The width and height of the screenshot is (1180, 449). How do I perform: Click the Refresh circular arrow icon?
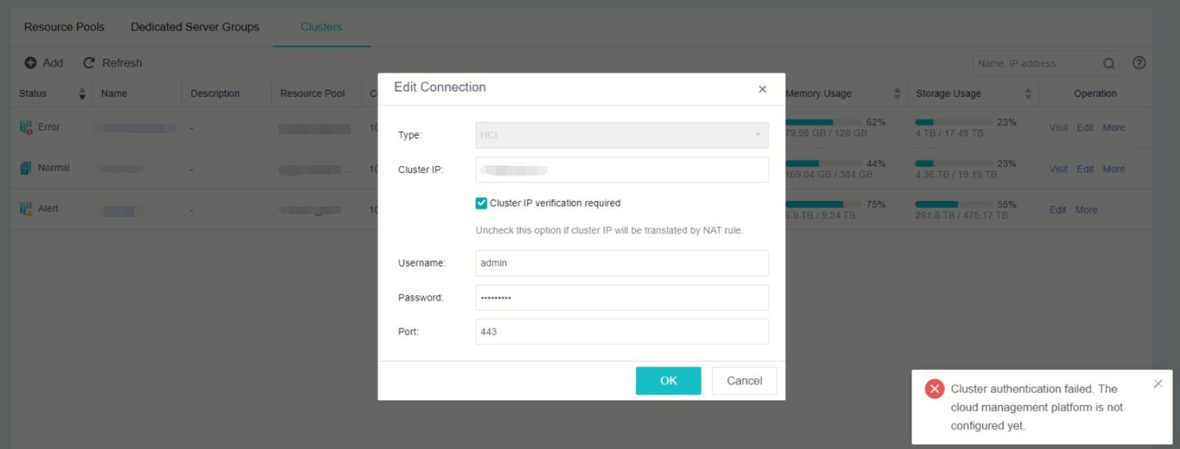coord(89,63)
